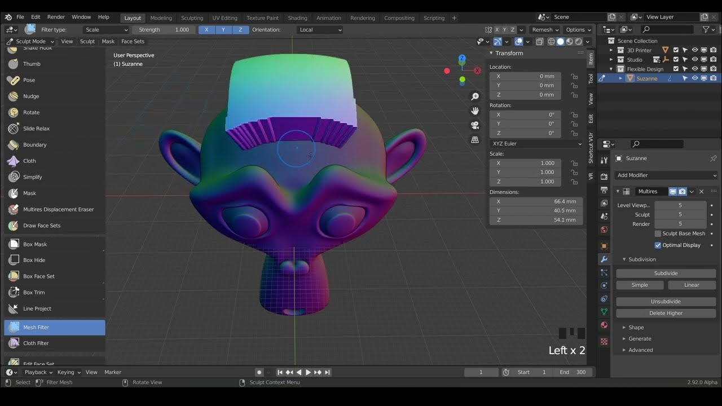The width and height of the screenshot is (722, 406).
Task: Expand the Shape subpanel
Action: tap(636, 328)
